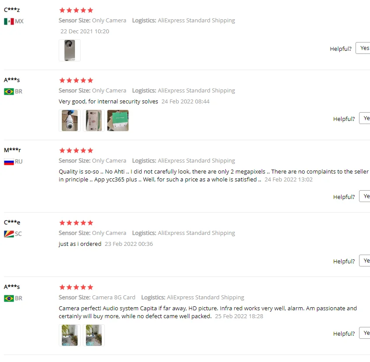Screen dimensions: 370x362
Task: View the product box photo thumbnail
Action: [94, 121]
